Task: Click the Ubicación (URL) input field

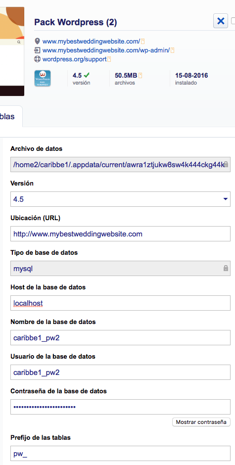Action: click(120, 234)
